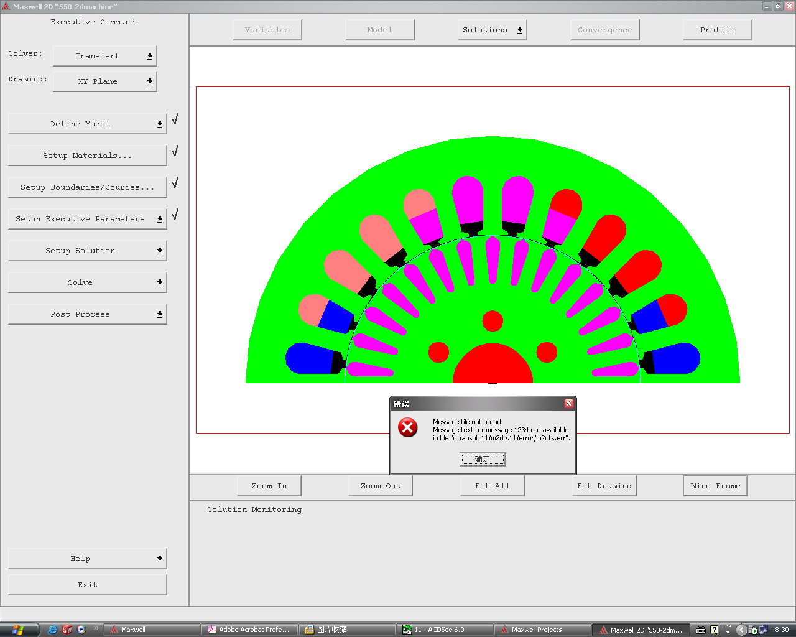This screenshot has height=637, width=796.
Task: Expand the Define Model menu
Action: click(87, 124)
